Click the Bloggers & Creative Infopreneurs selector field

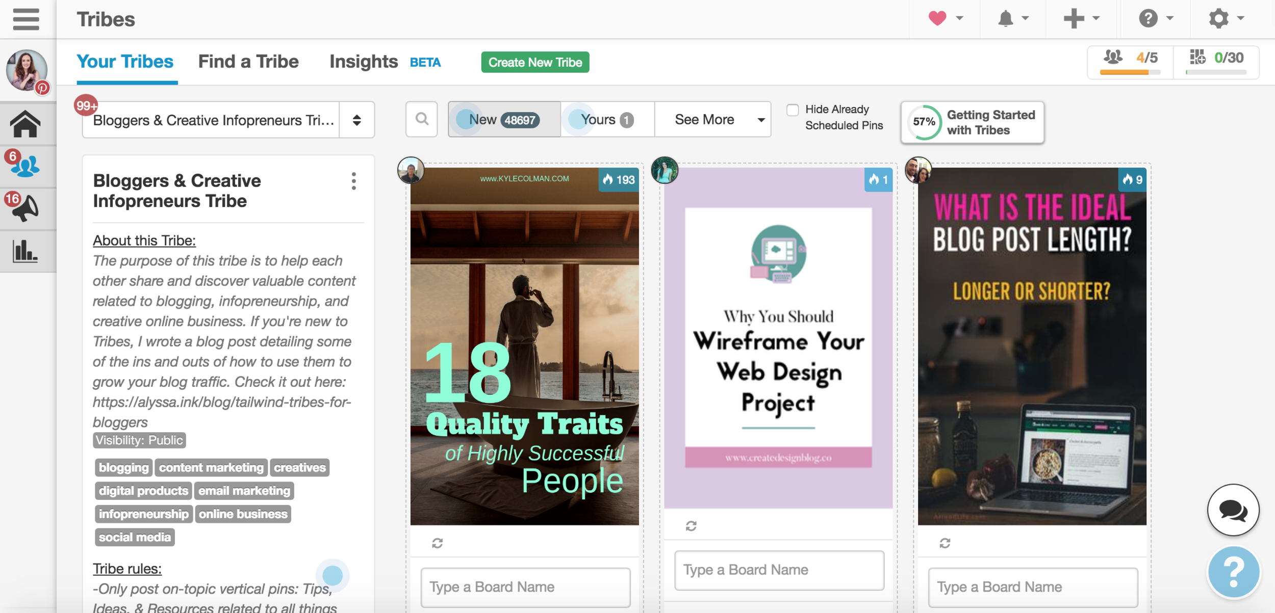point(211,120)
